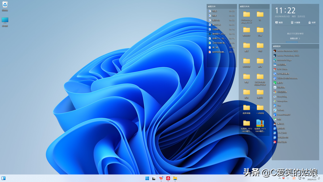This screenshot has width=323, height=182.
Task: Click the 锁屏 lock screen button
Action: (312, 23)
